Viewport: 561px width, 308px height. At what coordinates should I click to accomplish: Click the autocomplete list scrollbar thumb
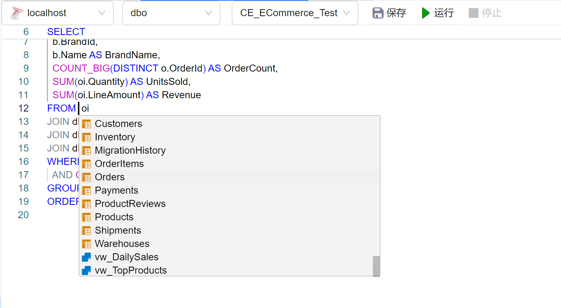pyautogui.click(x=376, y=266)
